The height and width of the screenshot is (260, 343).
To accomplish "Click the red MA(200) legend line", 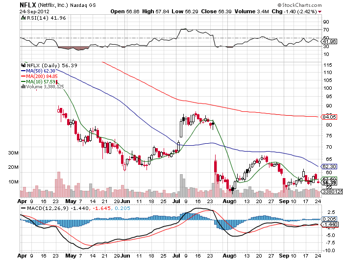I will point(24,76).
